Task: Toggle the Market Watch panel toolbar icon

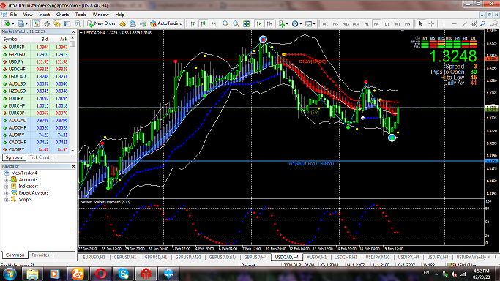Action: [x=37, y=23]
